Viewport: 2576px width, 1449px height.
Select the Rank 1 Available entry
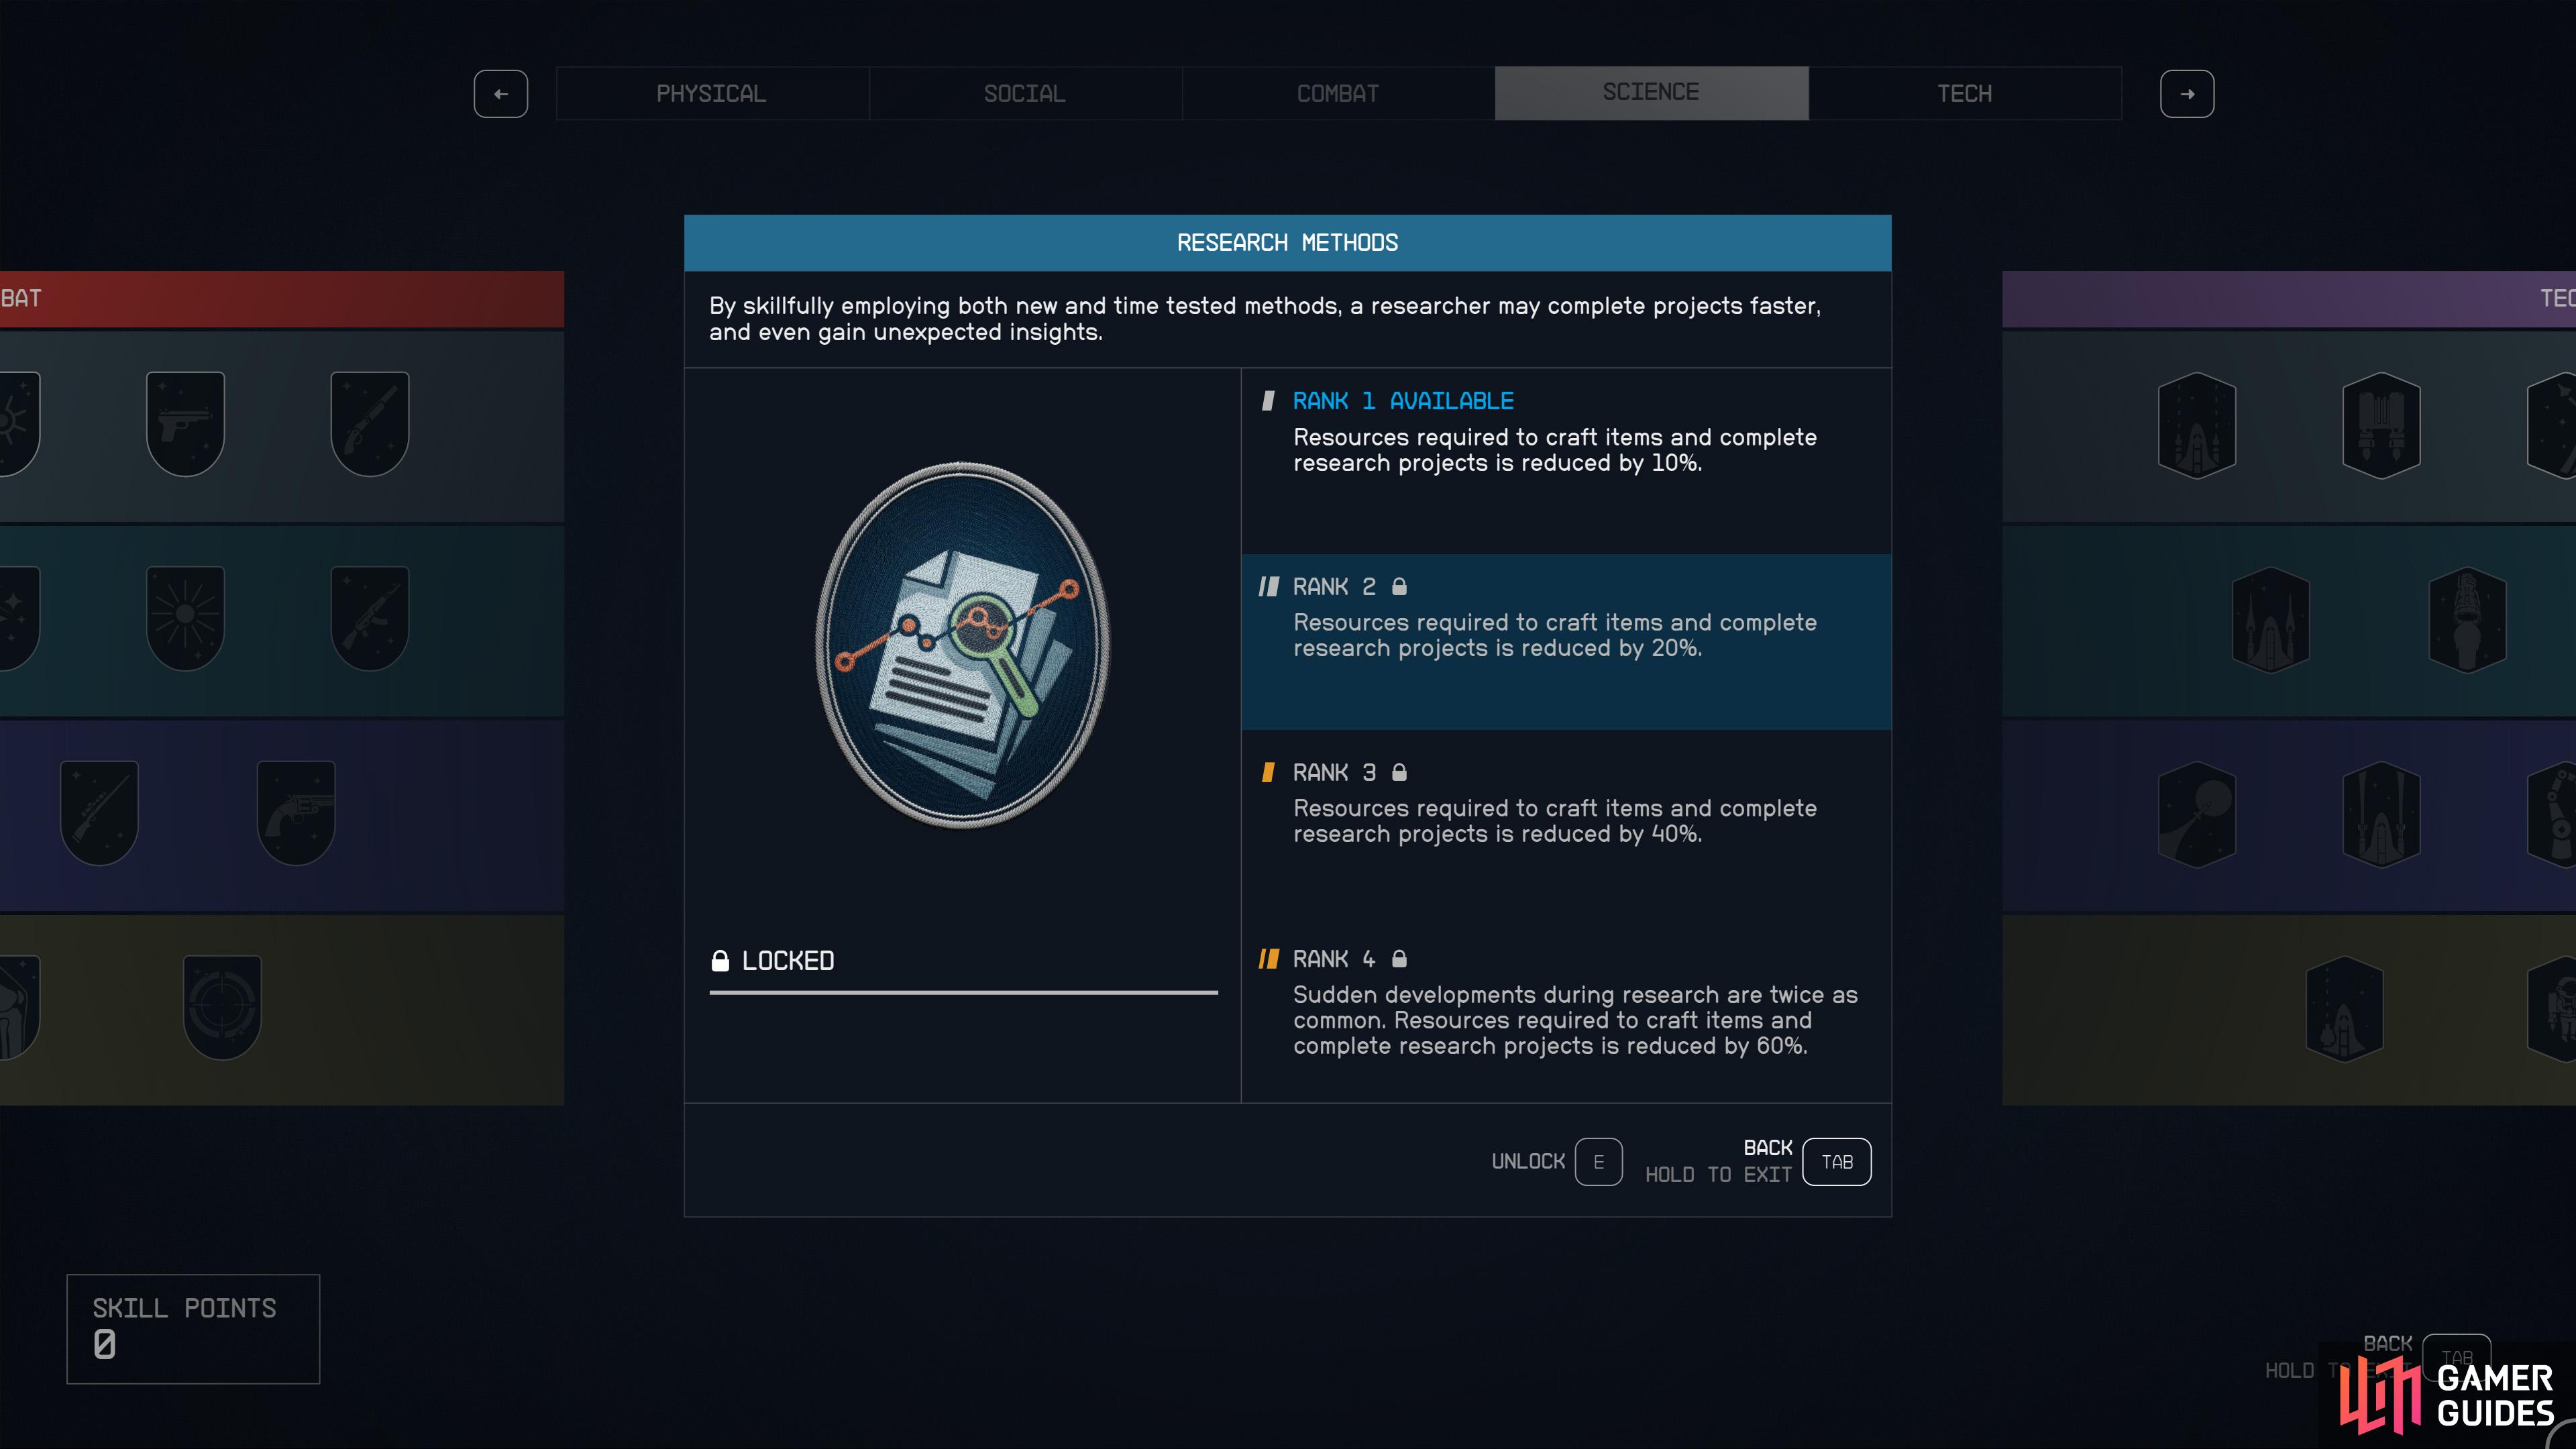[1566, 461]
